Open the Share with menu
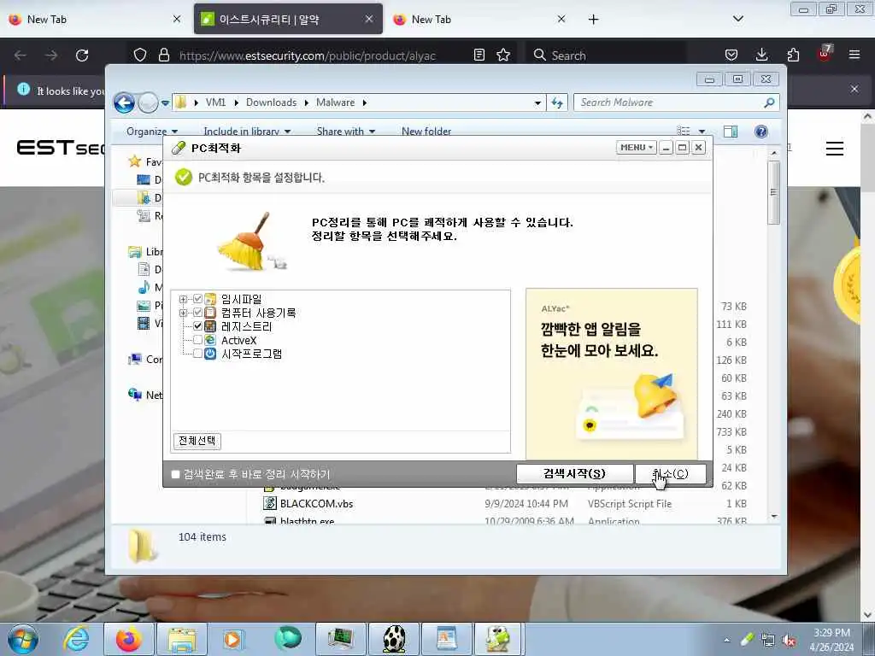This screenshot has height=656, width=875. click(345, 131)
